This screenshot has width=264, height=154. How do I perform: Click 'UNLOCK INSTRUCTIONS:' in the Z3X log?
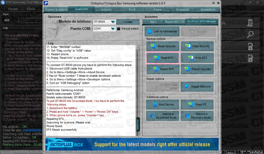(x=21, y=35)
